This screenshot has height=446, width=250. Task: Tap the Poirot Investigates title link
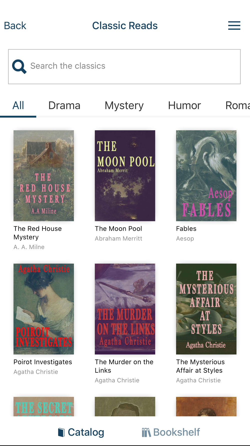pyautogui.click(x=43, y=362)
